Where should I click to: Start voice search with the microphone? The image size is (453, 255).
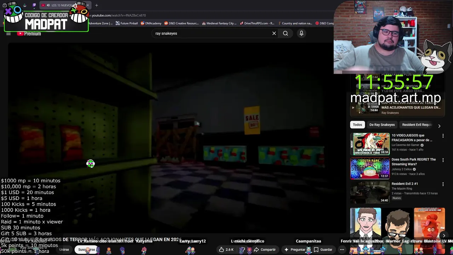coord(302,33)
